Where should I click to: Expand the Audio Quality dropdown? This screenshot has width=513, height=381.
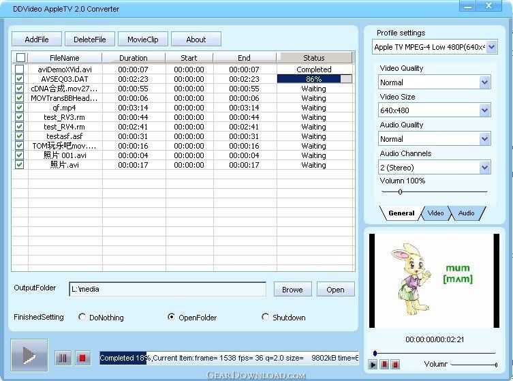tap(485, 139)
